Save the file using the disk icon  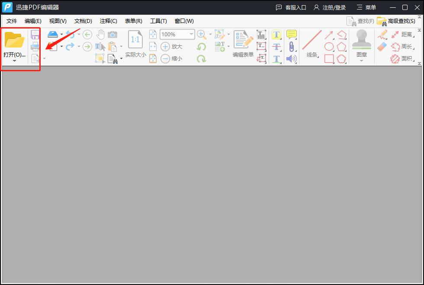point(35,34)
